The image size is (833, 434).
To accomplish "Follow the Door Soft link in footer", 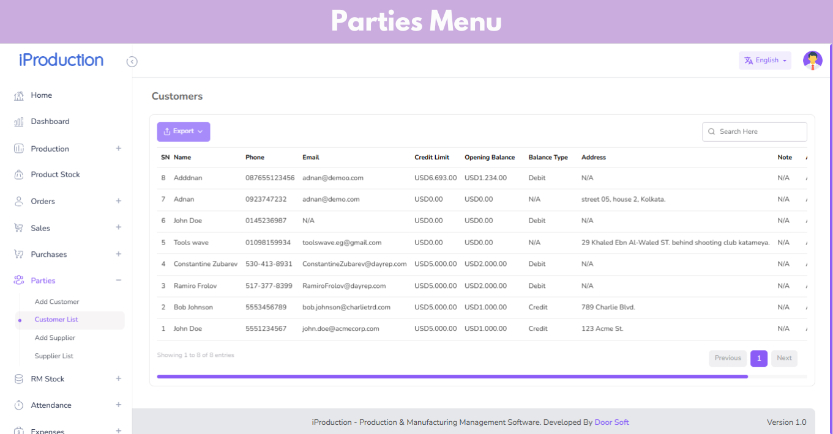I will (x=611, y=422).
